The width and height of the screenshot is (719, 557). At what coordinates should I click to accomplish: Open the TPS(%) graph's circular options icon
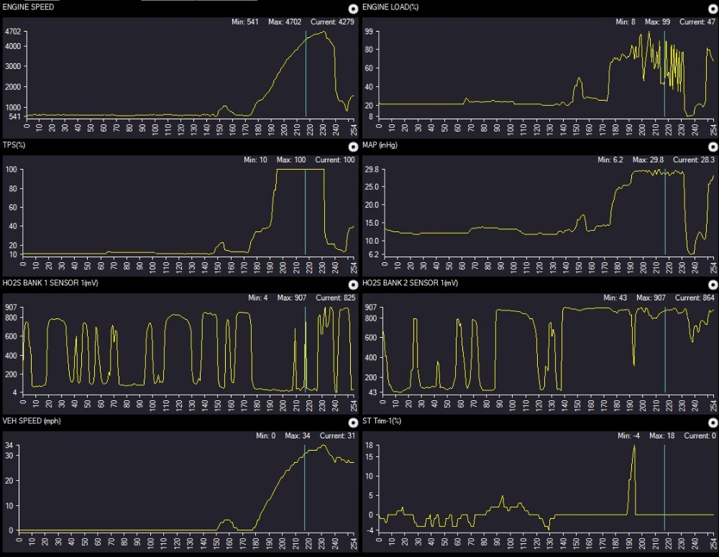pyautogui.click(x=352, y=147)
